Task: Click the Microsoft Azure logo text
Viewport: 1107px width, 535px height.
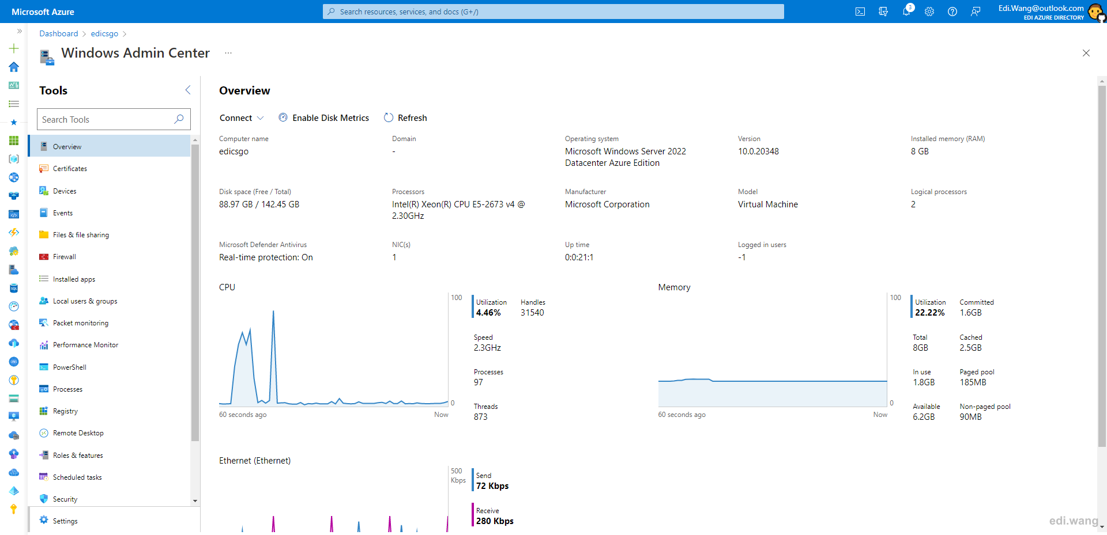Action: coord(43,12)
